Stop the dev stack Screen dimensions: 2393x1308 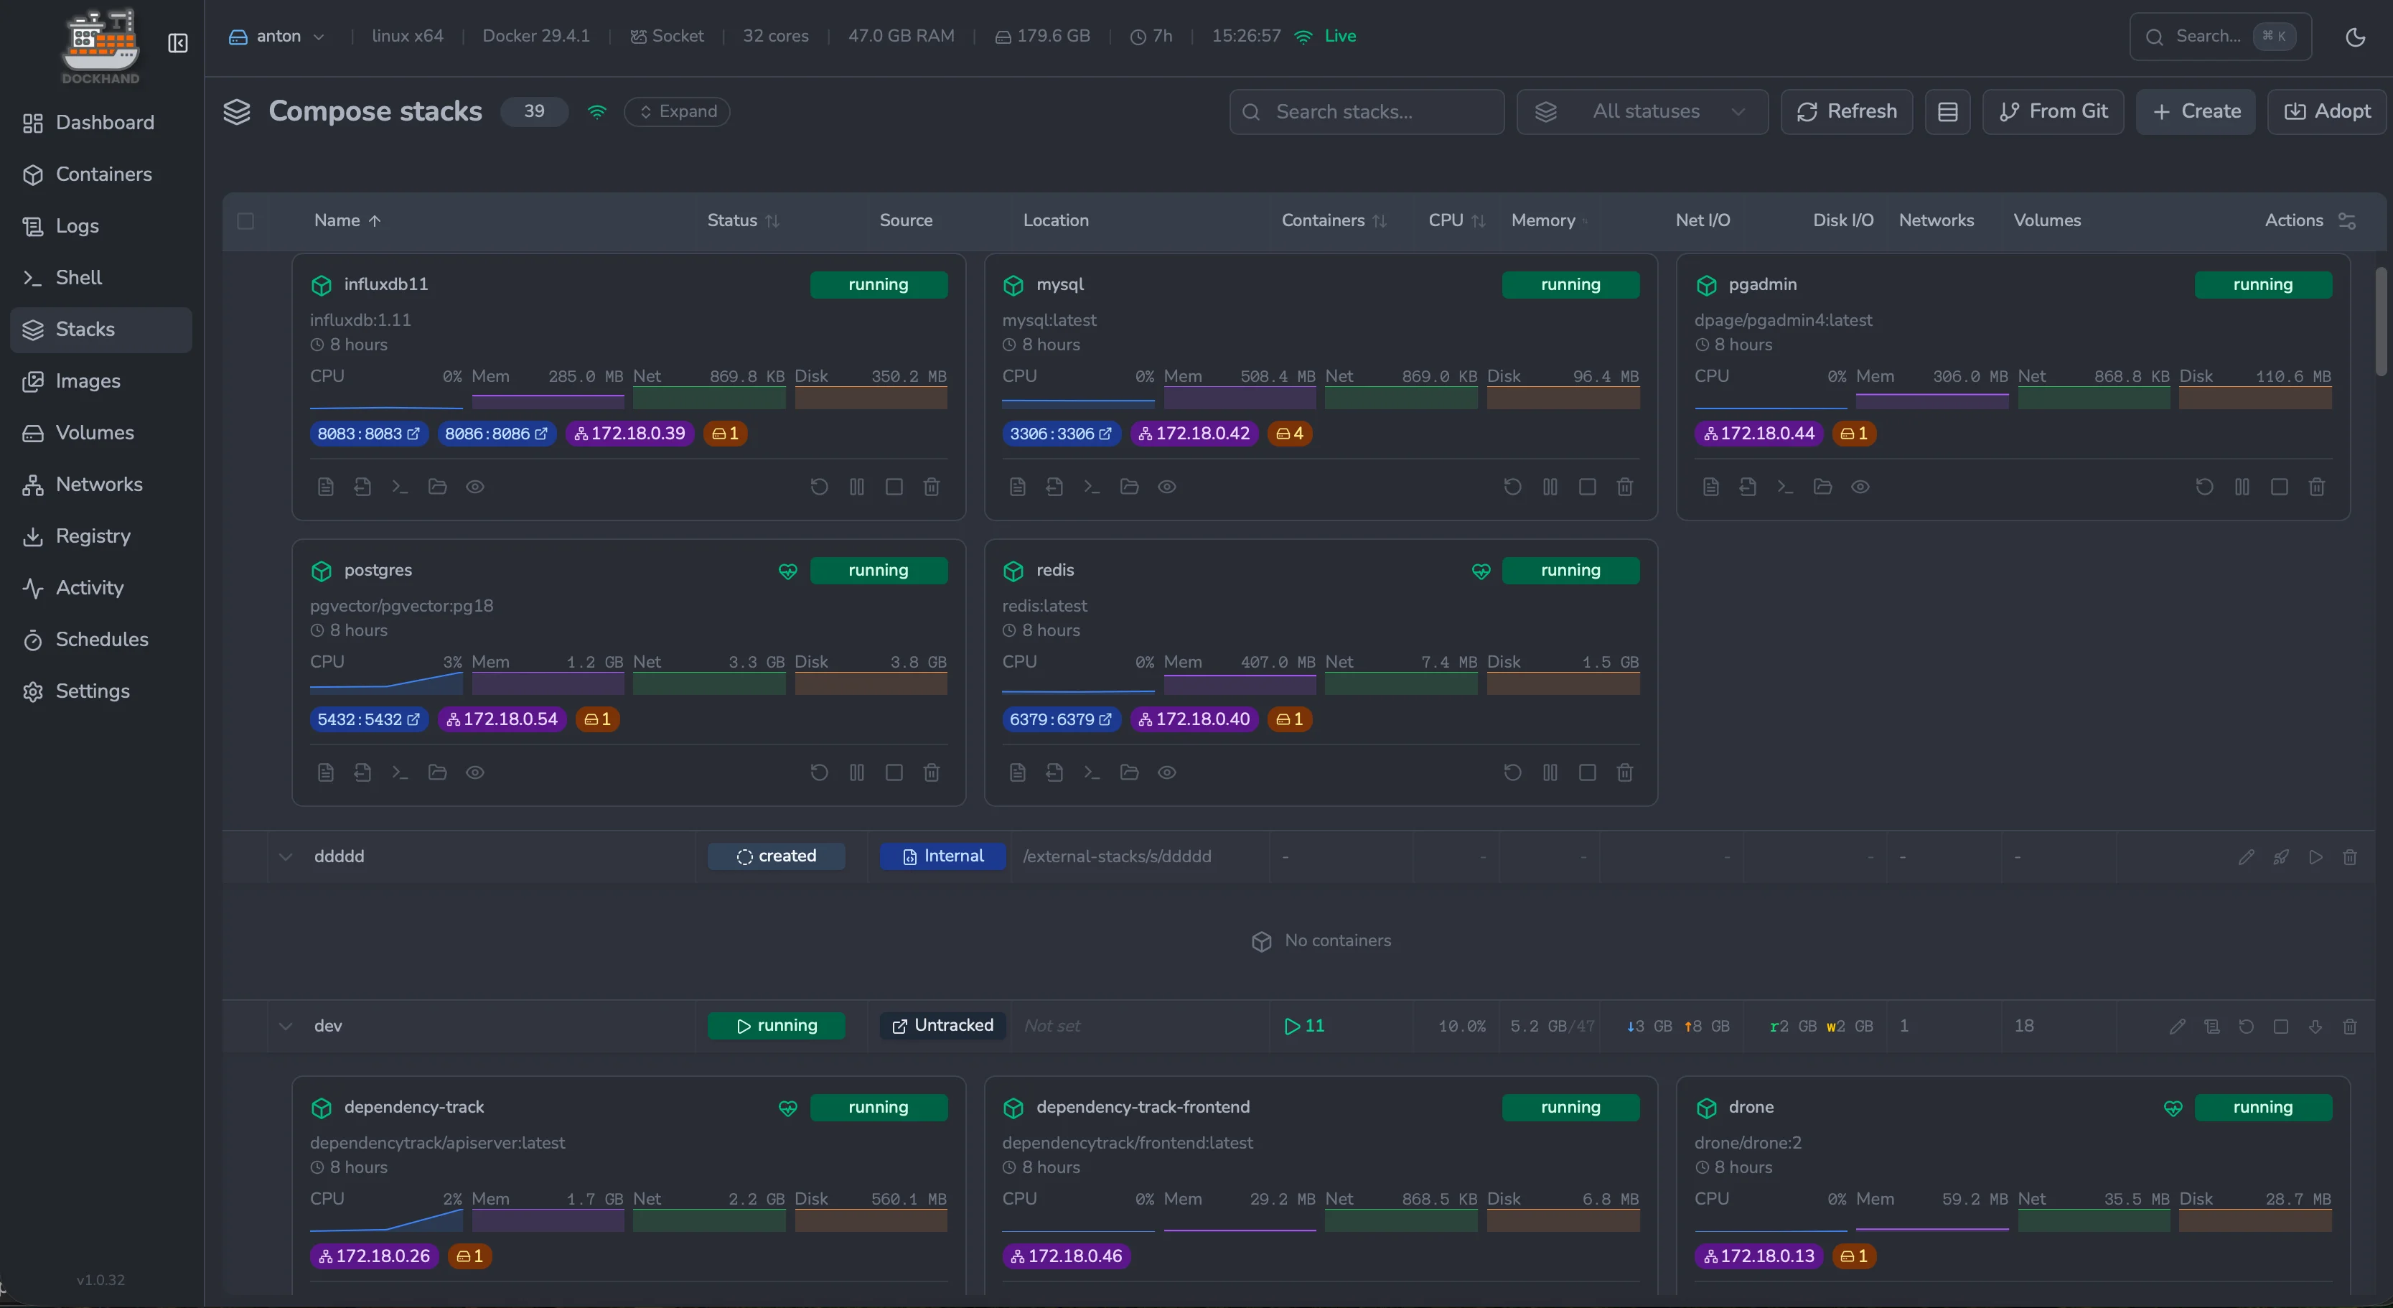click(2280, 1027)
